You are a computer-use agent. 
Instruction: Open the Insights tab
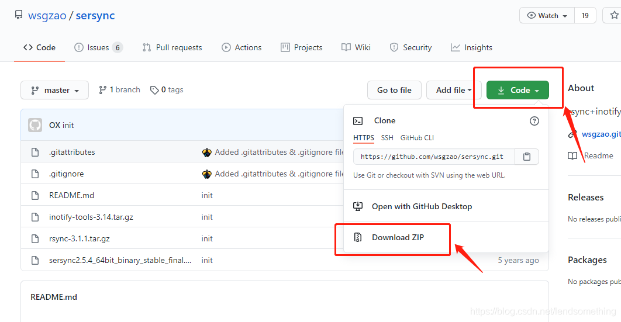click(471, 47)
